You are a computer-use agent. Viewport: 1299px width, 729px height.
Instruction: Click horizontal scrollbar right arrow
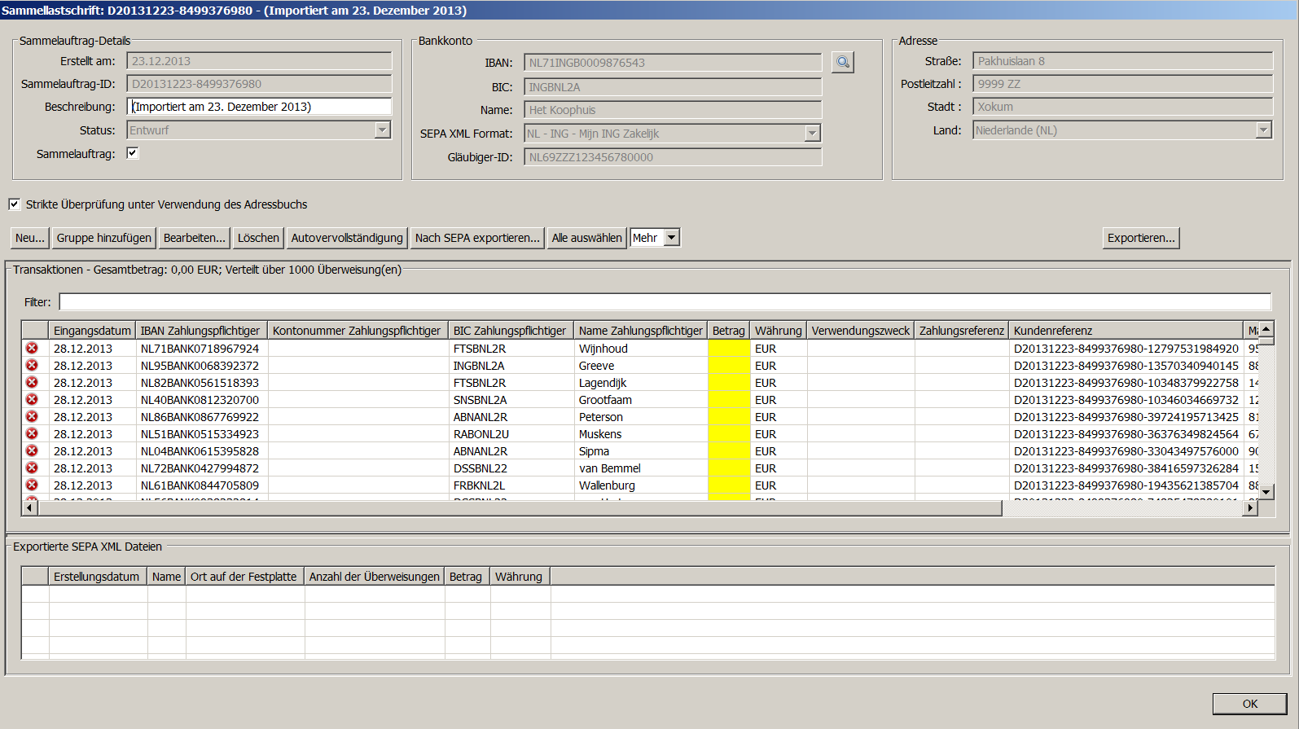tap(1250, 507)
